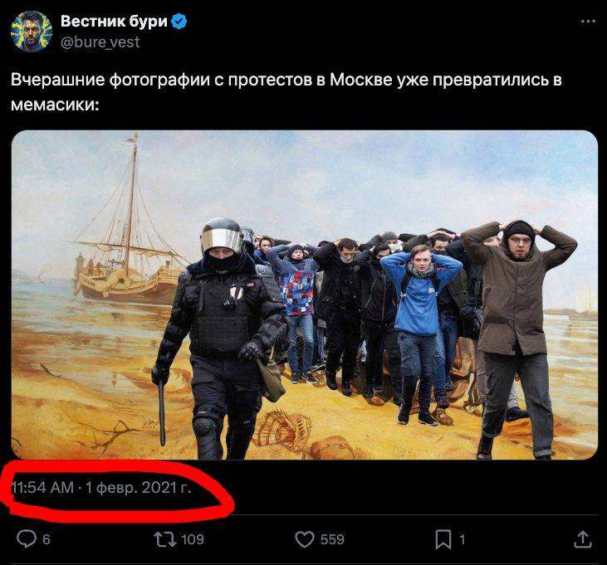The image size is (607, 565).
Task: Open the reply comment icon
Action: tap(27, 538)
